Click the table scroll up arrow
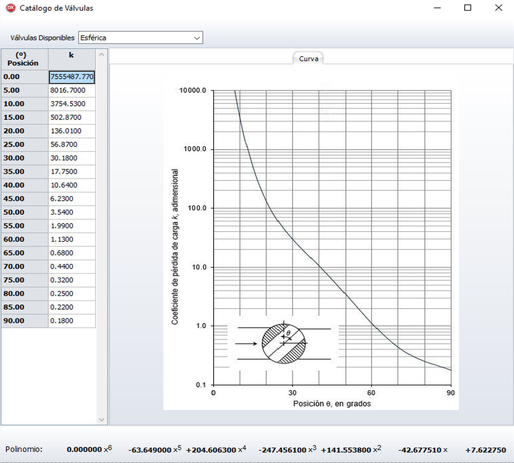 (102, 55)
